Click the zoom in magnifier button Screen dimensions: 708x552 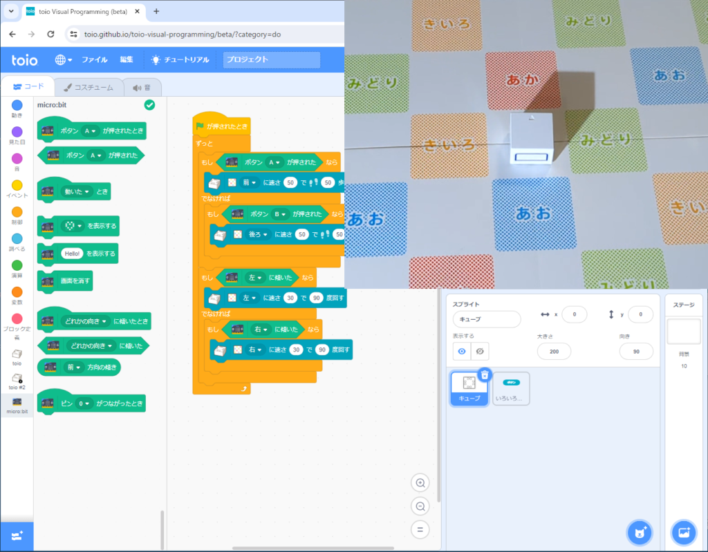[420, 482]
